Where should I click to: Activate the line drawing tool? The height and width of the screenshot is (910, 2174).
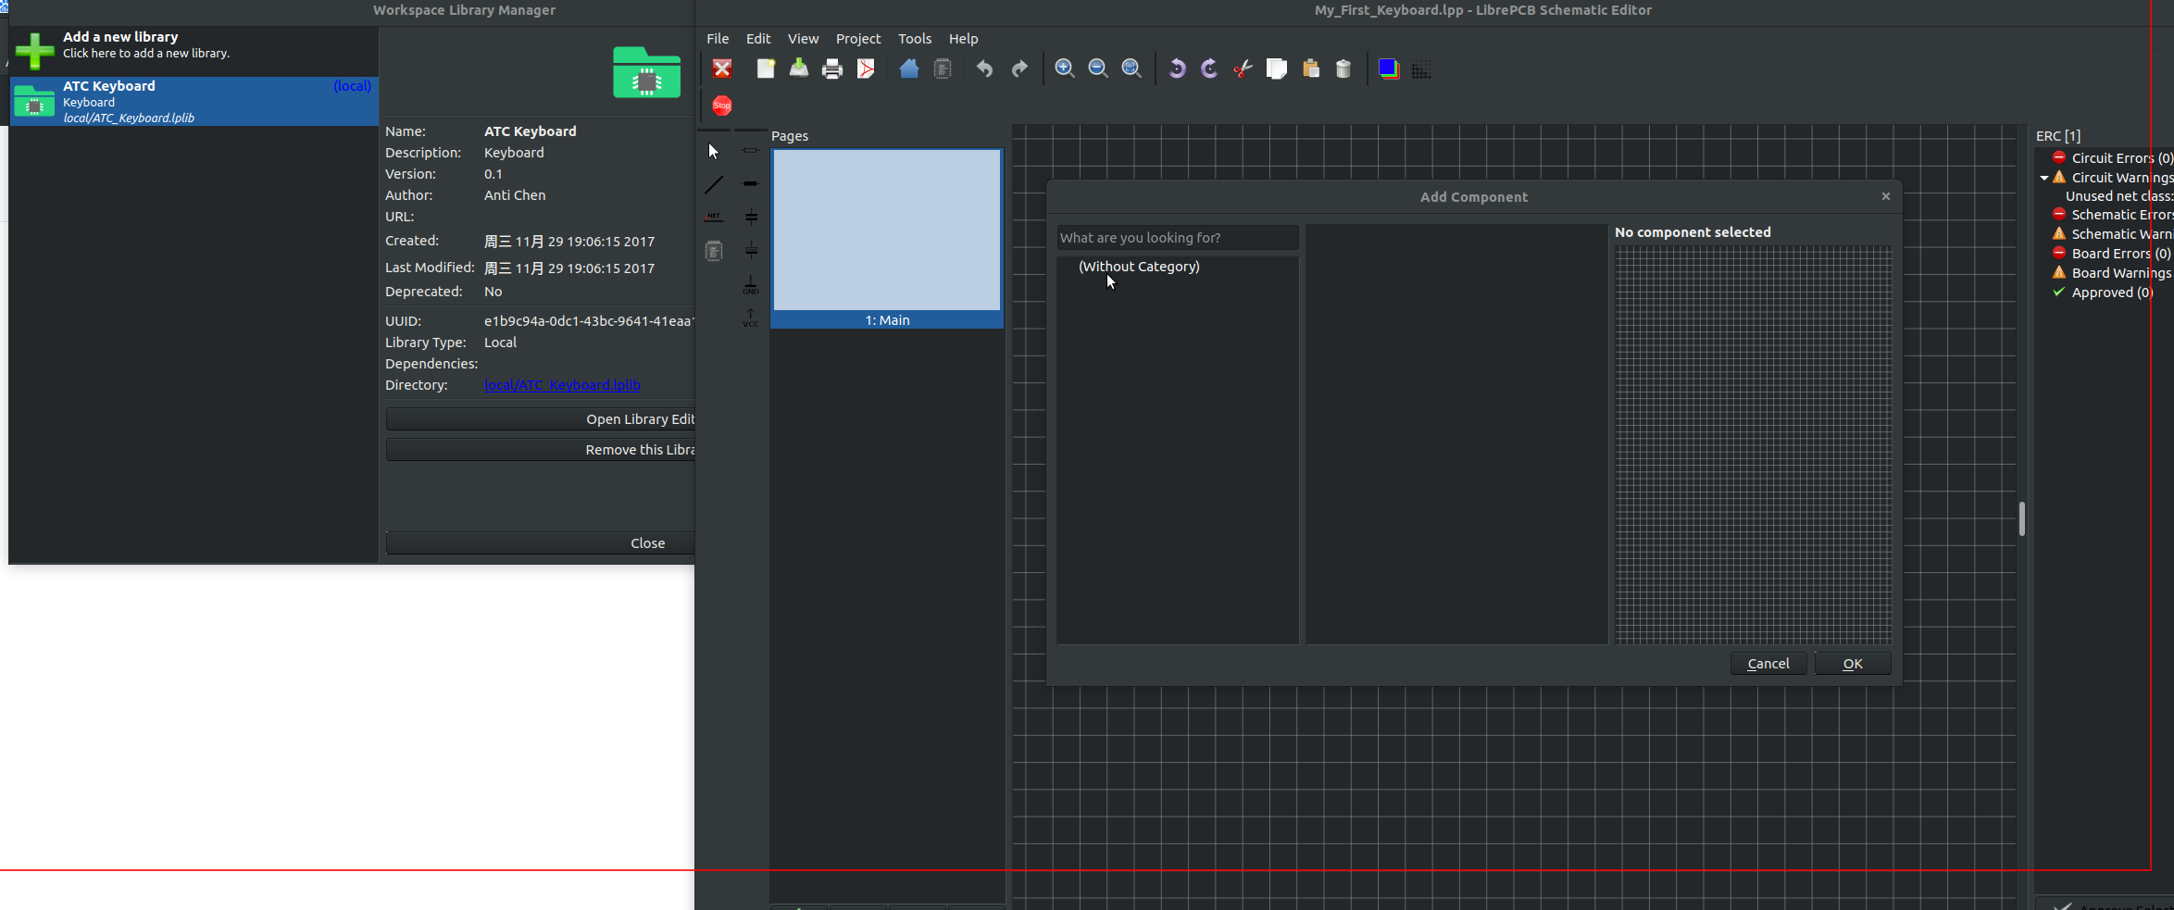[x=713, y=184]
